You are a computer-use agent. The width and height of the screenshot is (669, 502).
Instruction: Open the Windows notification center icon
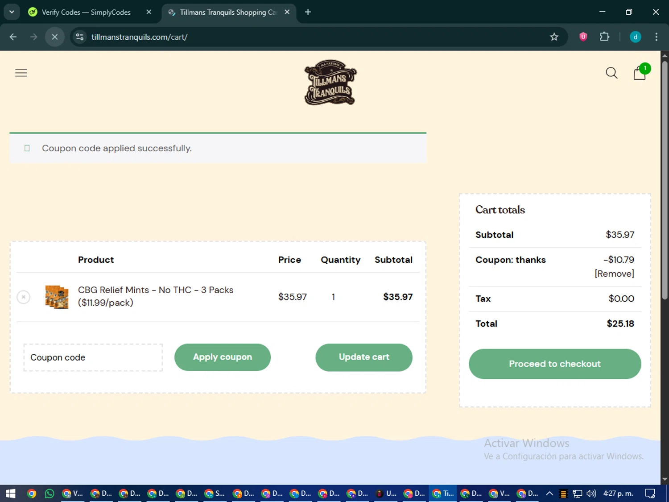pyautogui.click(x=650, y=494)
